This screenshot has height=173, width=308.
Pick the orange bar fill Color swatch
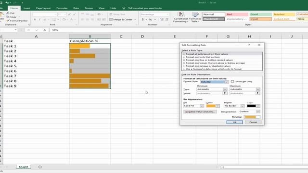coord(211,106)
